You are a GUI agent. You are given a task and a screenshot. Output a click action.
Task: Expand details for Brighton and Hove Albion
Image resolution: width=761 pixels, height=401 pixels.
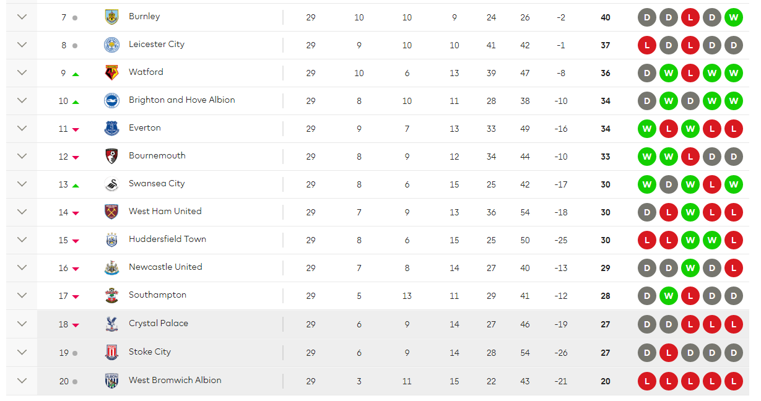[22, 101]
